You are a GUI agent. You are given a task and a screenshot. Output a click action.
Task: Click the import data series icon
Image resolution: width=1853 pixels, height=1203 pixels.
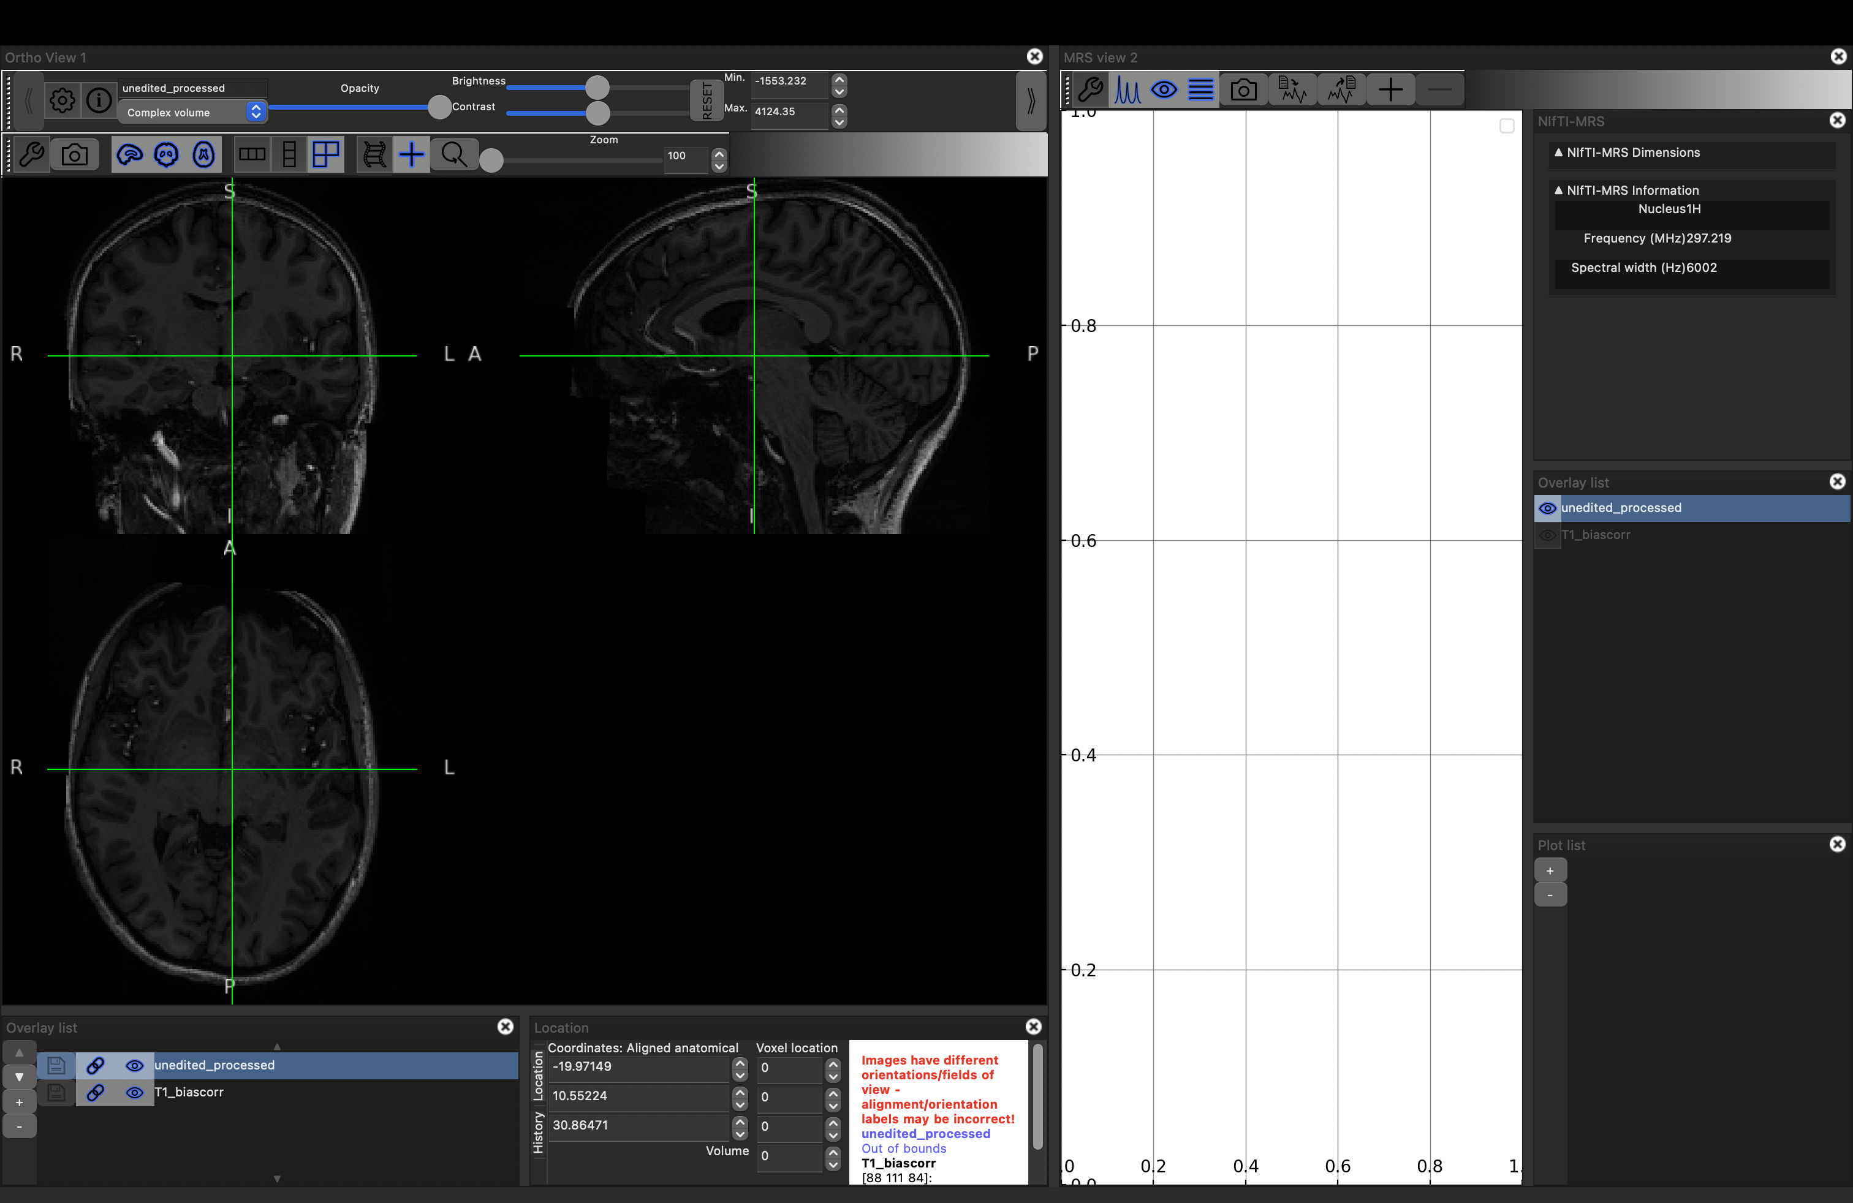(x=1292, y=89)
